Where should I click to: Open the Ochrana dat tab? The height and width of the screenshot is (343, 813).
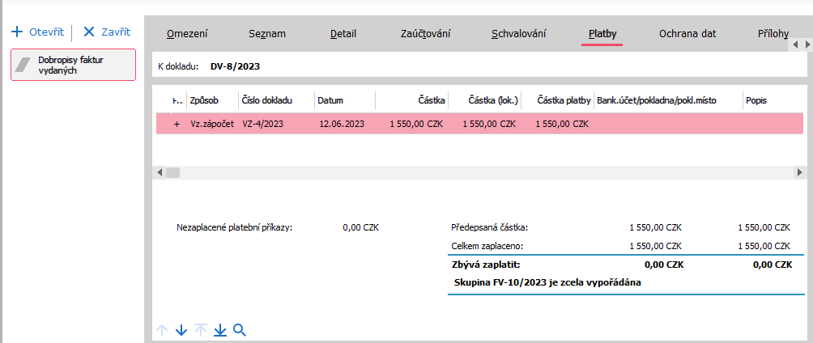[x=687, y=34]
